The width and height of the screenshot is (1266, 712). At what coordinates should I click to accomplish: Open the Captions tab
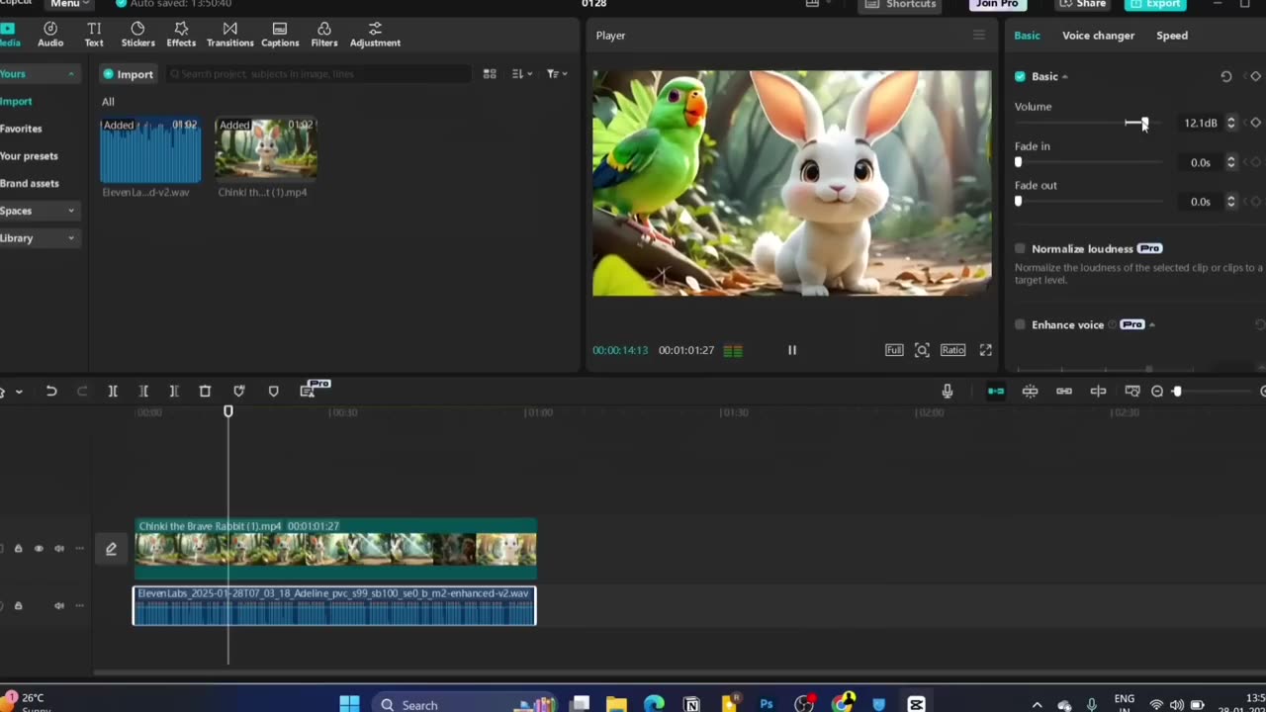280,35
